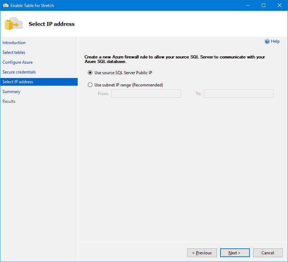Click the Next button
Image resolution: width=288 pixels, height=262 pixels.
[x=235, y=253]
